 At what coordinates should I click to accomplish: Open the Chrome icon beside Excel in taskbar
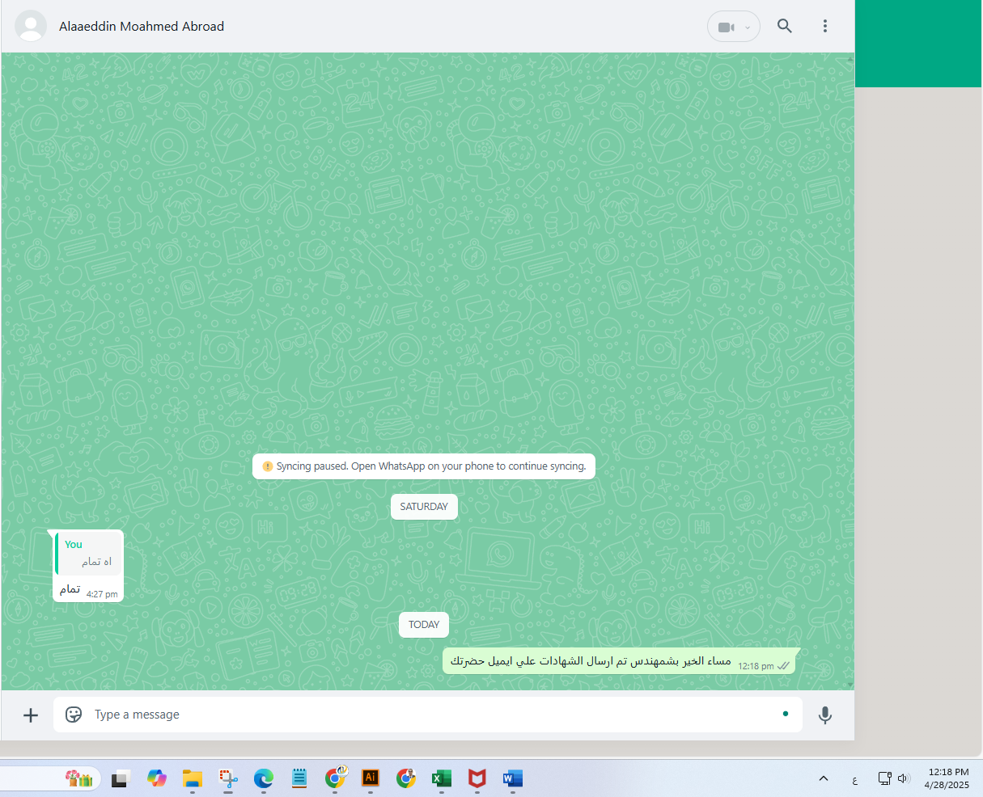coord(406,778)
